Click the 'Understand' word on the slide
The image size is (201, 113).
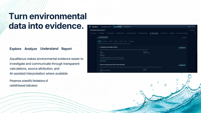[x=49, y=49]
